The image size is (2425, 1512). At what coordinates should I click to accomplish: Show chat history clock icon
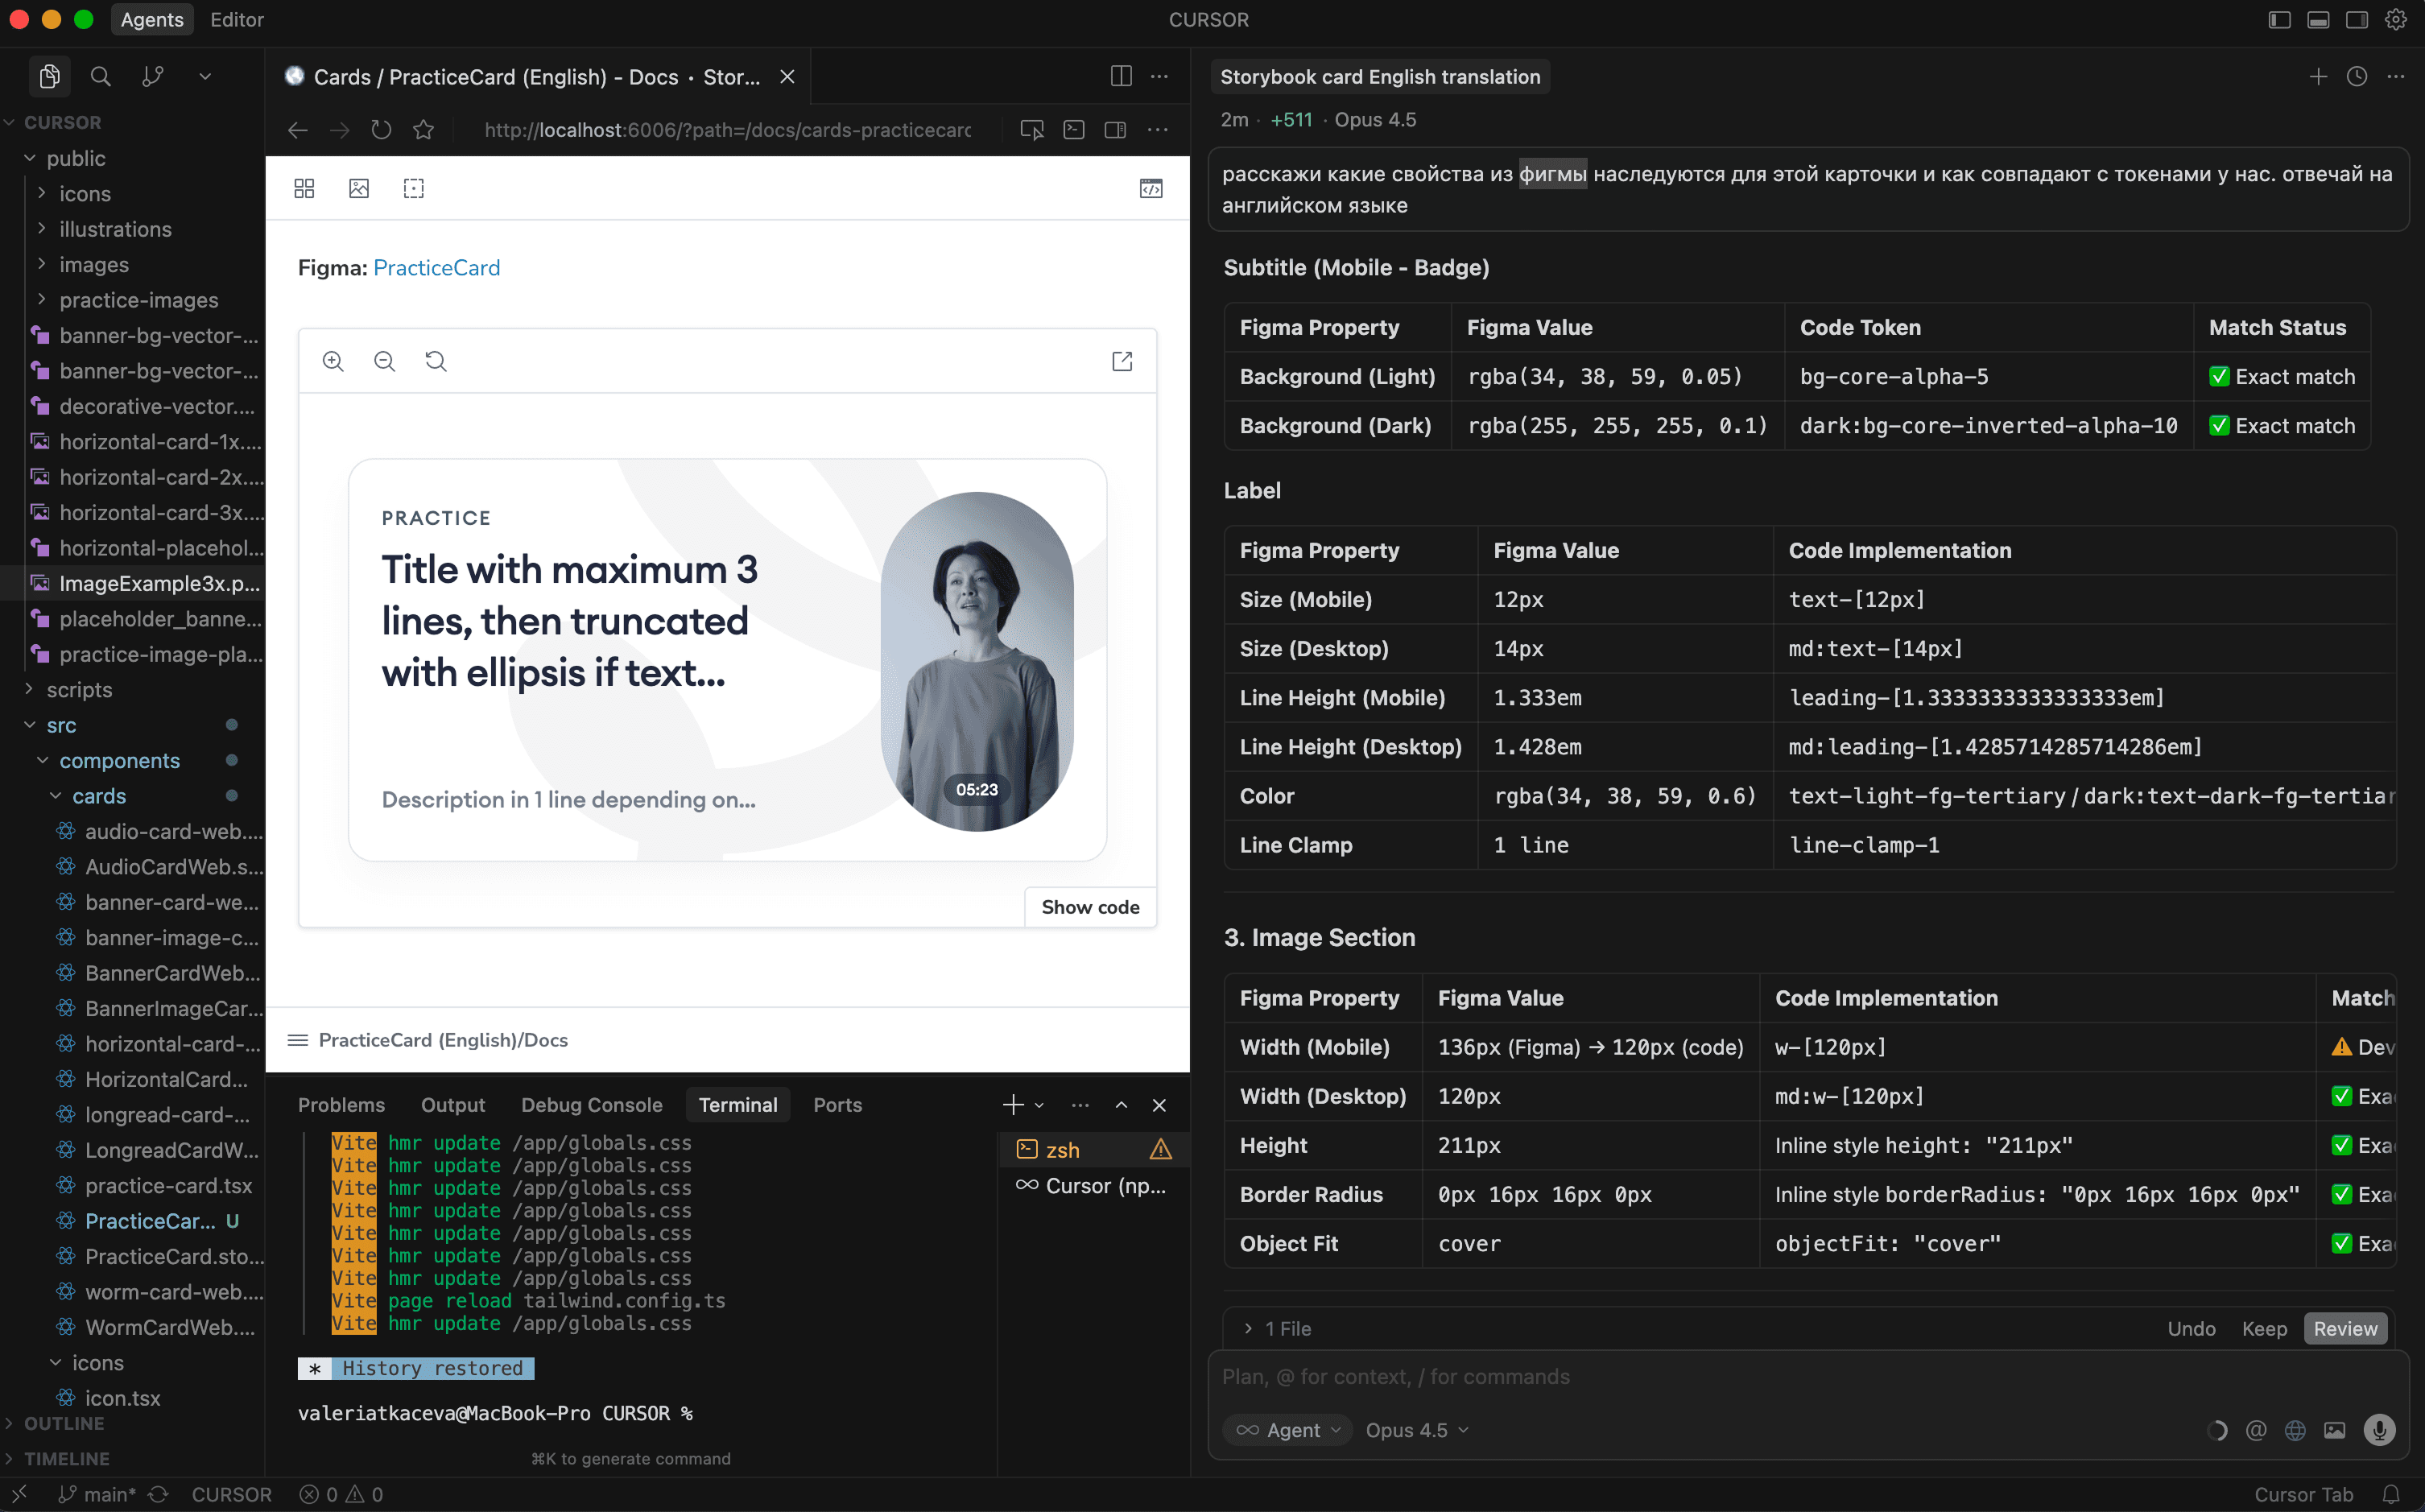pos(2356,77)
